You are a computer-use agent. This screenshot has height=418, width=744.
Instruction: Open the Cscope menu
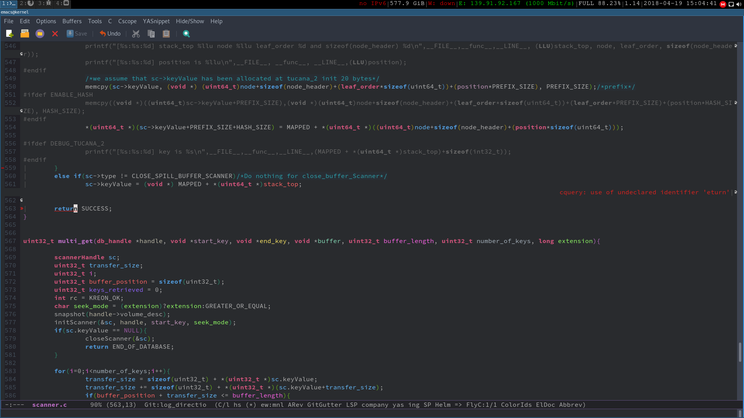127,21
